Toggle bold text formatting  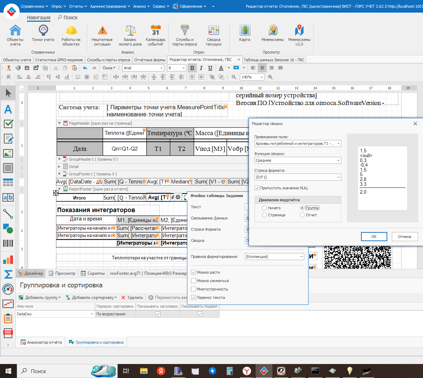click(x=192, y=68)
